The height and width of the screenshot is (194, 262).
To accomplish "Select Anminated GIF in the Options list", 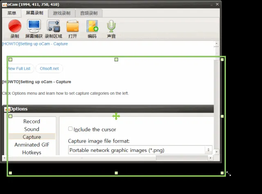I will click(x=32, y=145).
